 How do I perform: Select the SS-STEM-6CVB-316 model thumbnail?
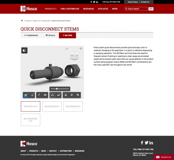31,120
